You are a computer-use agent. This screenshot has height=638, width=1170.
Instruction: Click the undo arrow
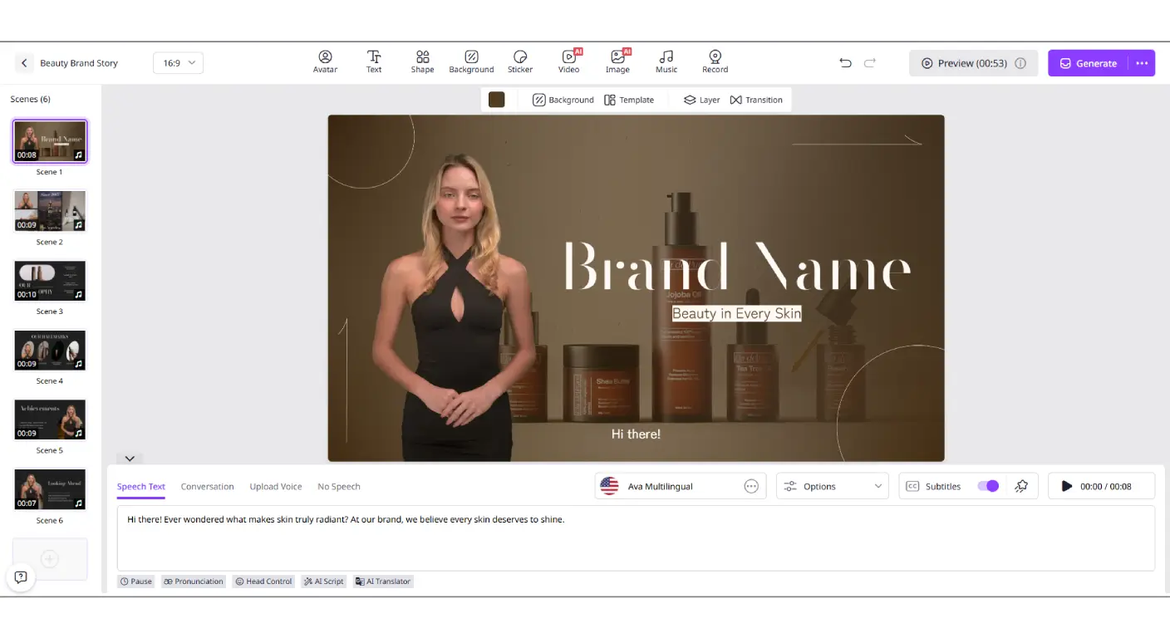(x=845, y=63)
